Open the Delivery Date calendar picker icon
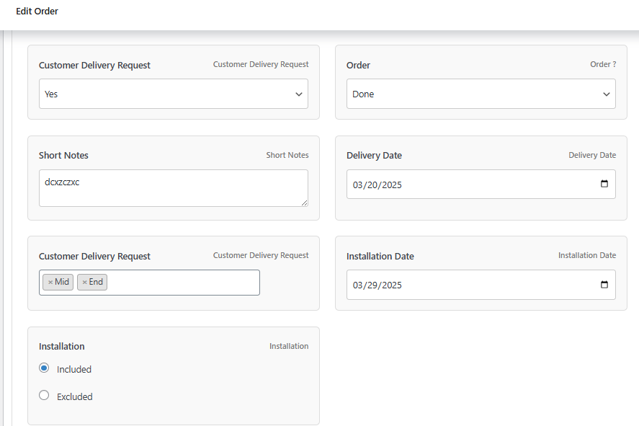The image size is (639, 426). tap(604, 184)
